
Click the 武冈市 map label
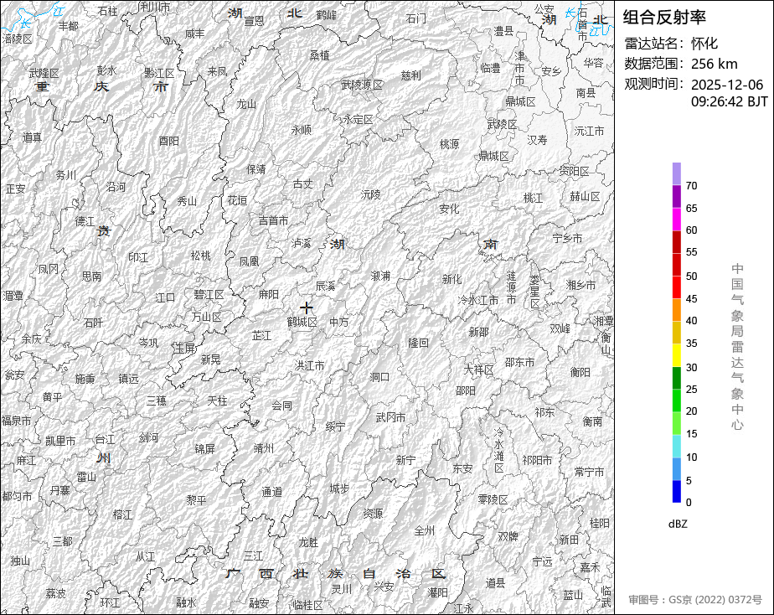(390, 417)
